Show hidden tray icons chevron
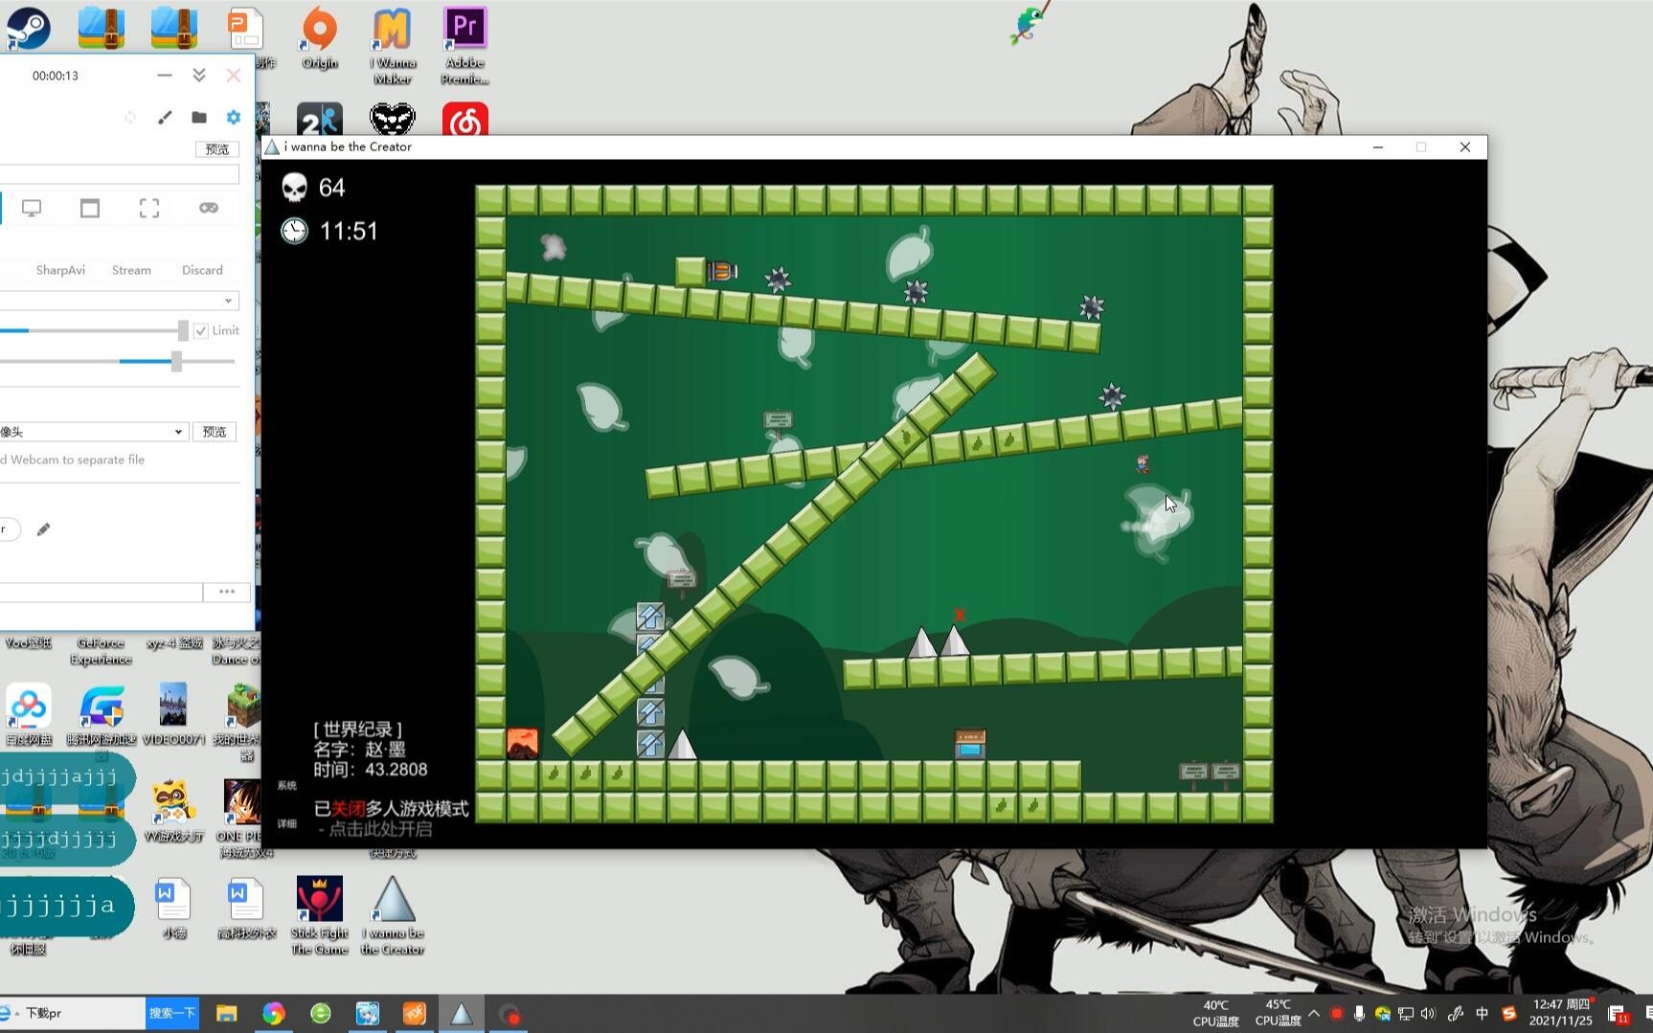The image size is (1653, 1033). [1314, 1014]
